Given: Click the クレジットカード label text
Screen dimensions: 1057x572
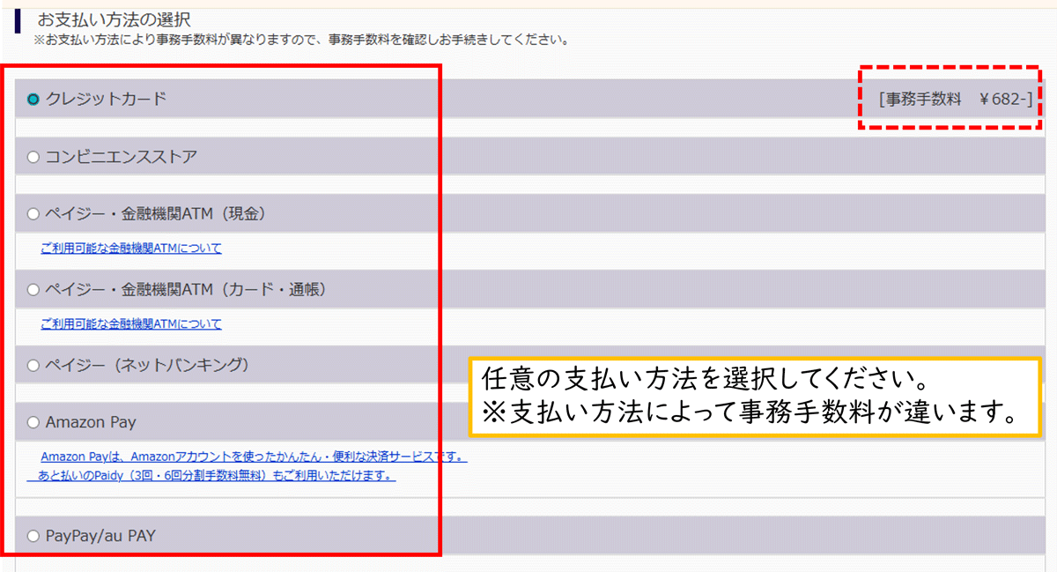Looking at the screenshot, I should coord(106,100).
